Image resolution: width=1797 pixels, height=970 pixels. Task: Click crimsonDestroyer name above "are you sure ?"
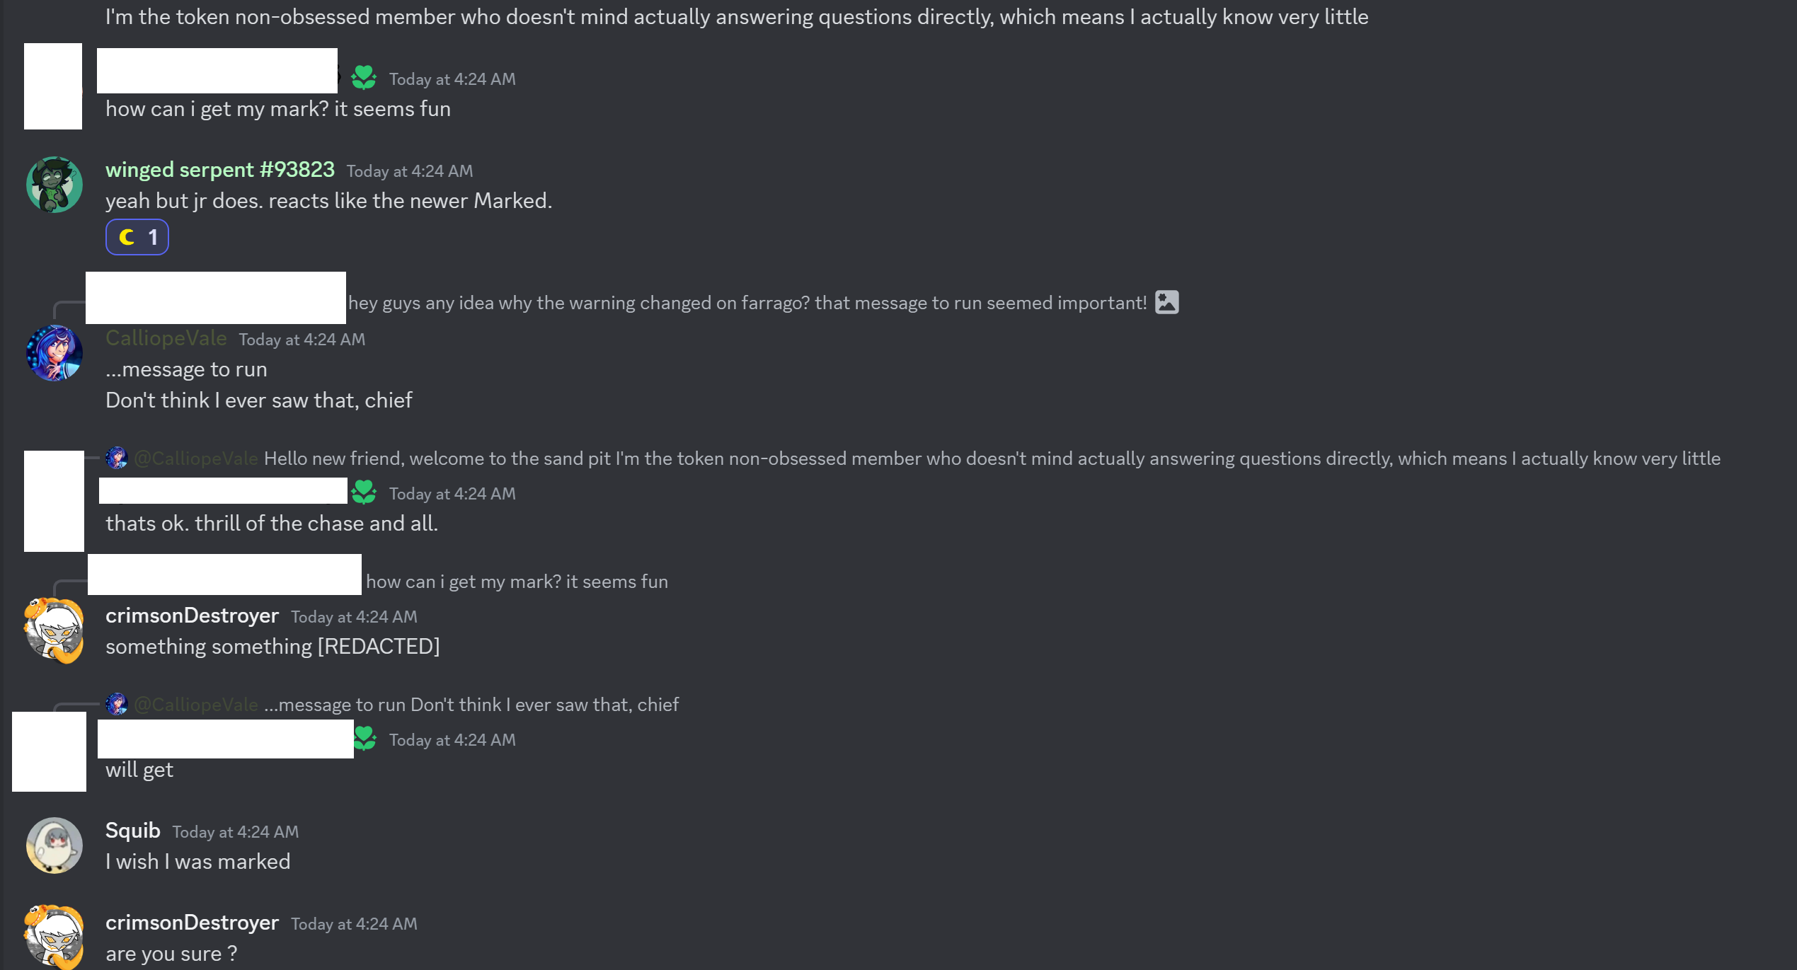click(192, 923)
